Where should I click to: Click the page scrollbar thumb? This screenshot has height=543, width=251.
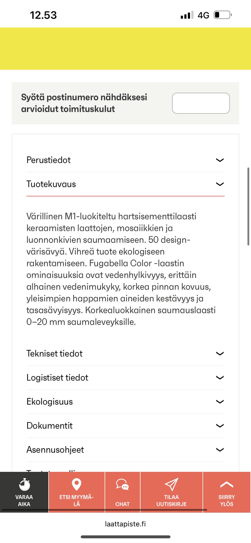click(x=248, y=207)
